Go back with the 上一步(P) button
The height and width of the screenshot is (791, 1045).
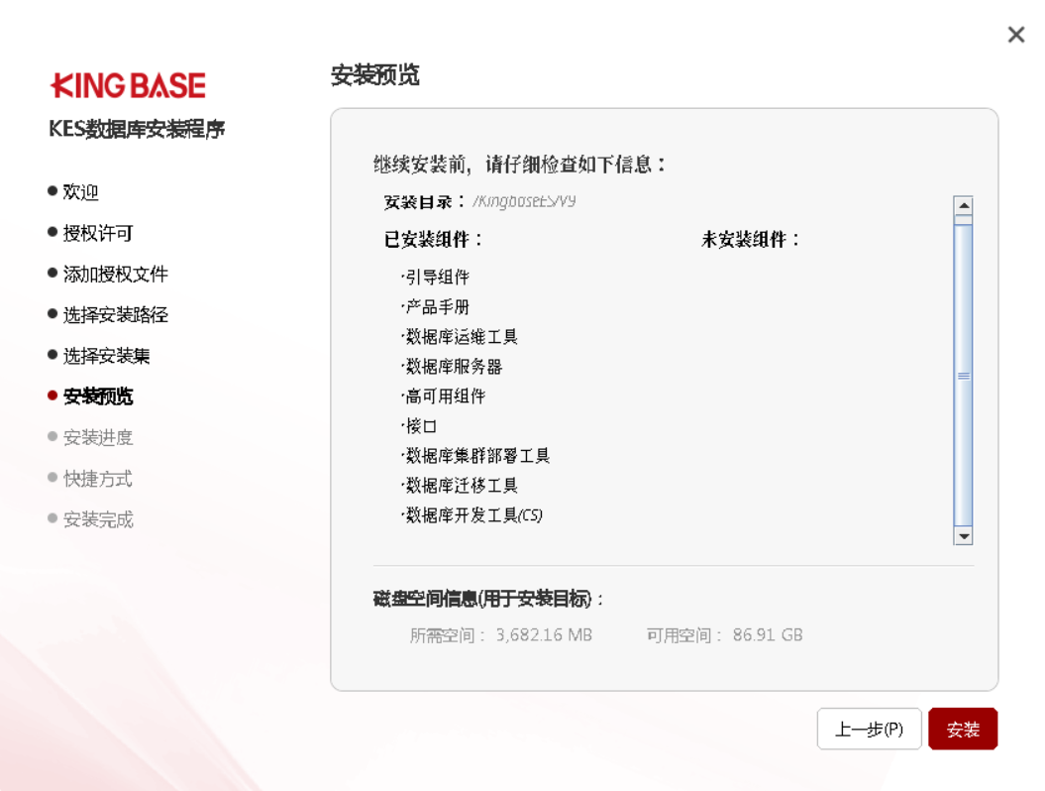[x=869, y=730]
